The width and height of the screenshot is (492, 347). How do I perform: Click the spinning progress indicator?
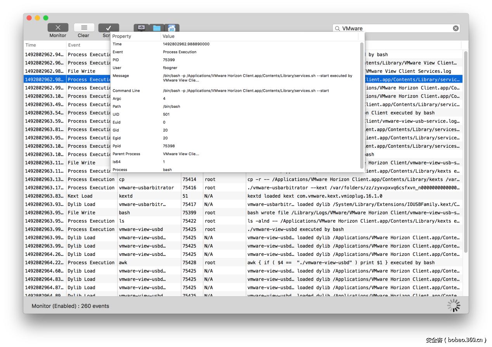[x=454, y=306]
